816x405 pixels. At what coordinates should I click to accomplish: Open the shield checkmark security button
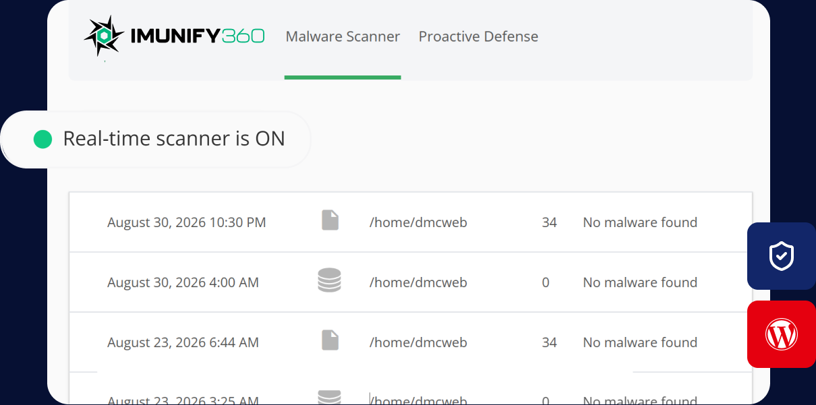(782, 256)
